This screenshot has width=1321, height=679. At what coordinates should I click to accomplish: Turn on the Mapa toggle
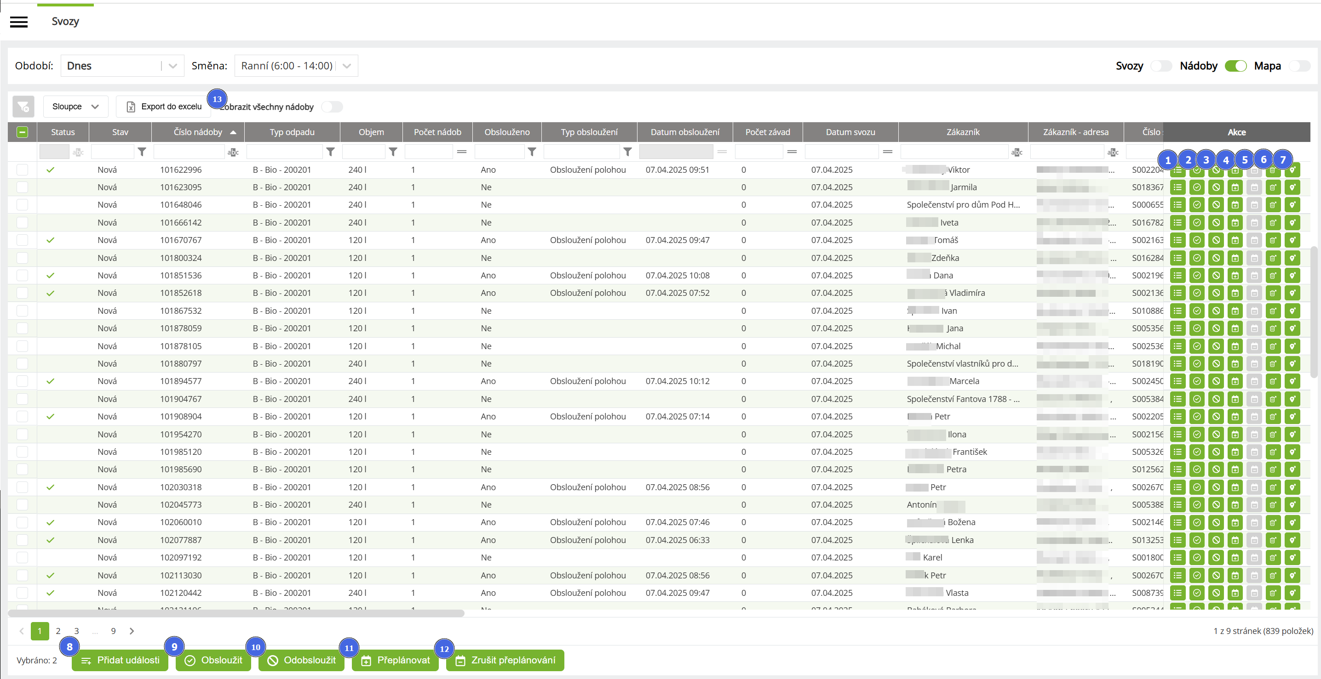pos(1299,66)
